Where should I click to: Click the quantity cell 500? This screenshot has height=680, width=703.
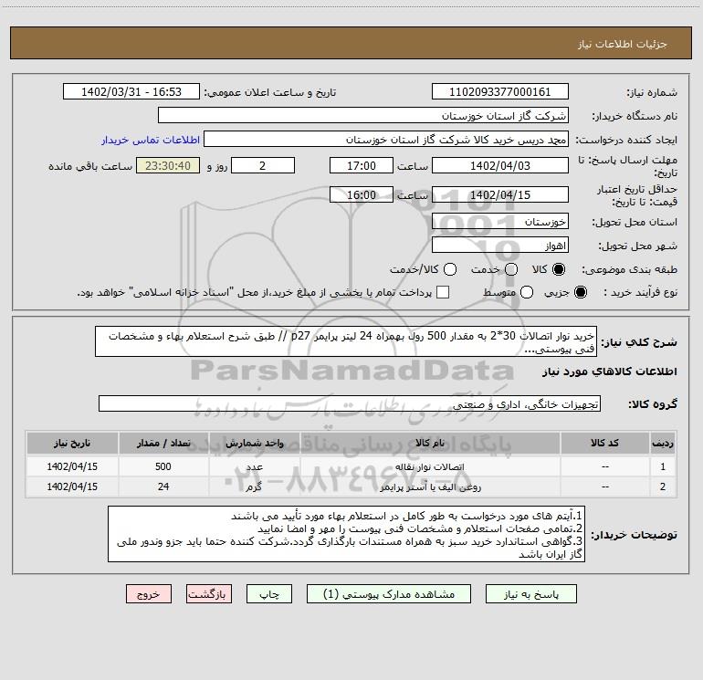(163, 466)
